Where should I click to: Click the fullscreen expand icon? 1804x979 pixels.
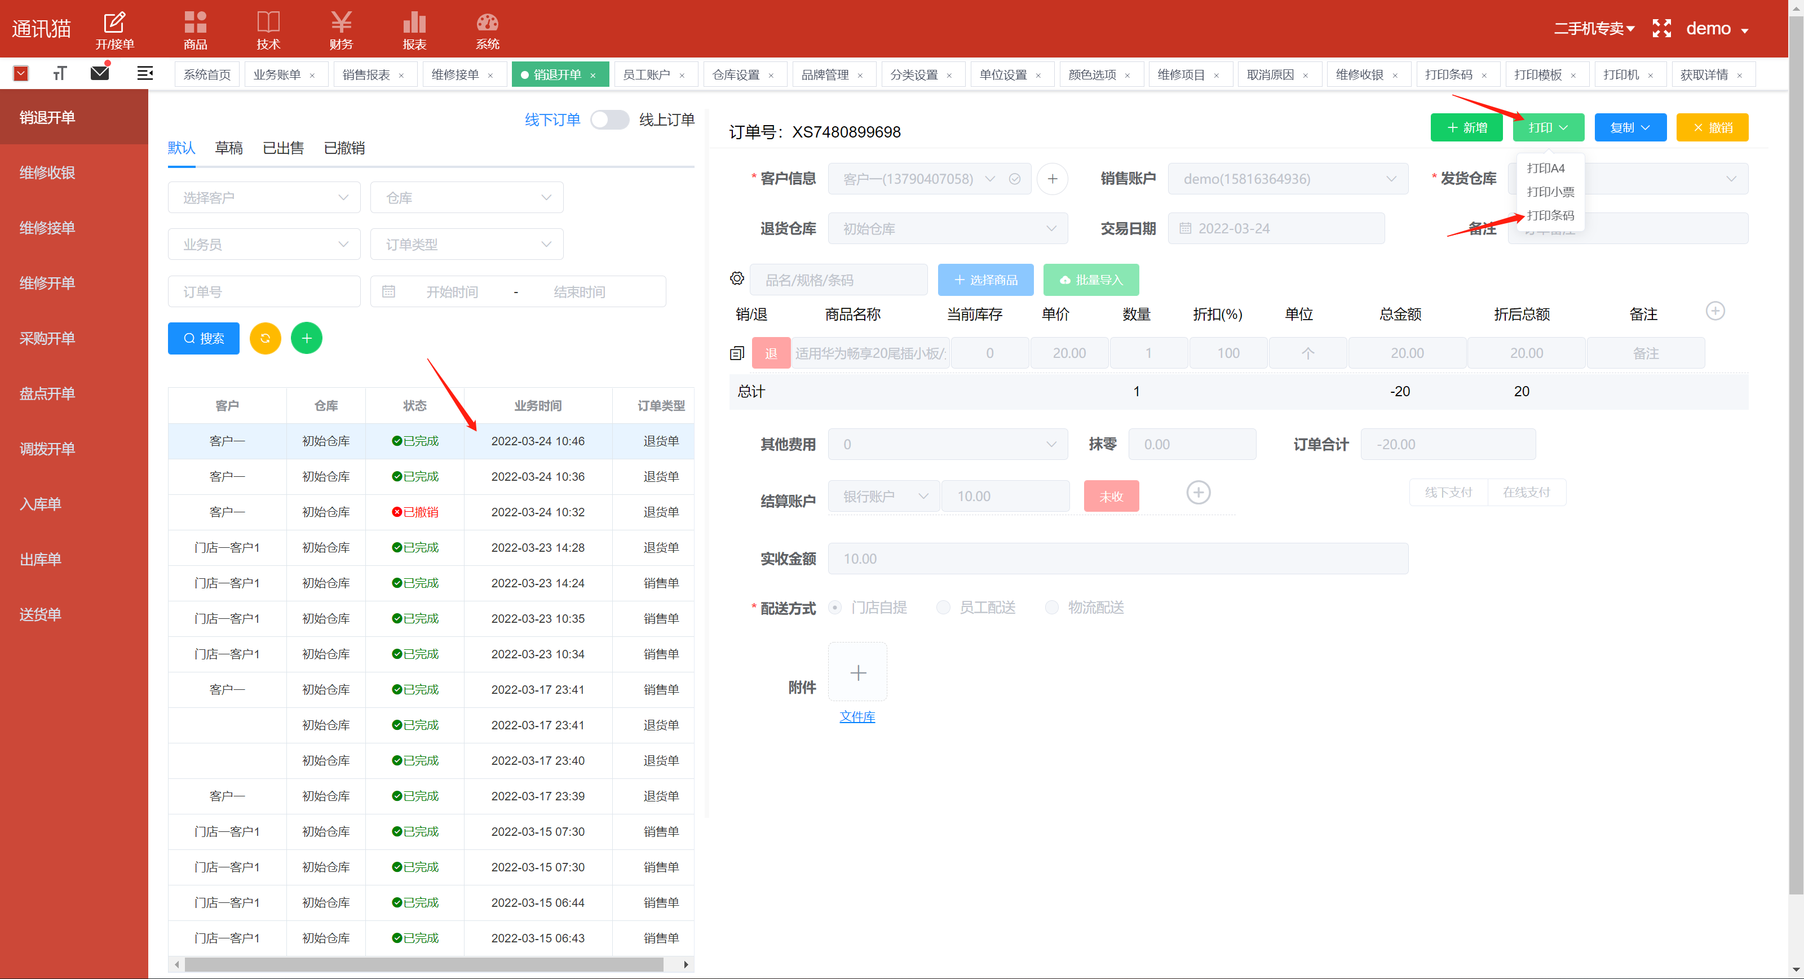click(x=1661, y=29)
